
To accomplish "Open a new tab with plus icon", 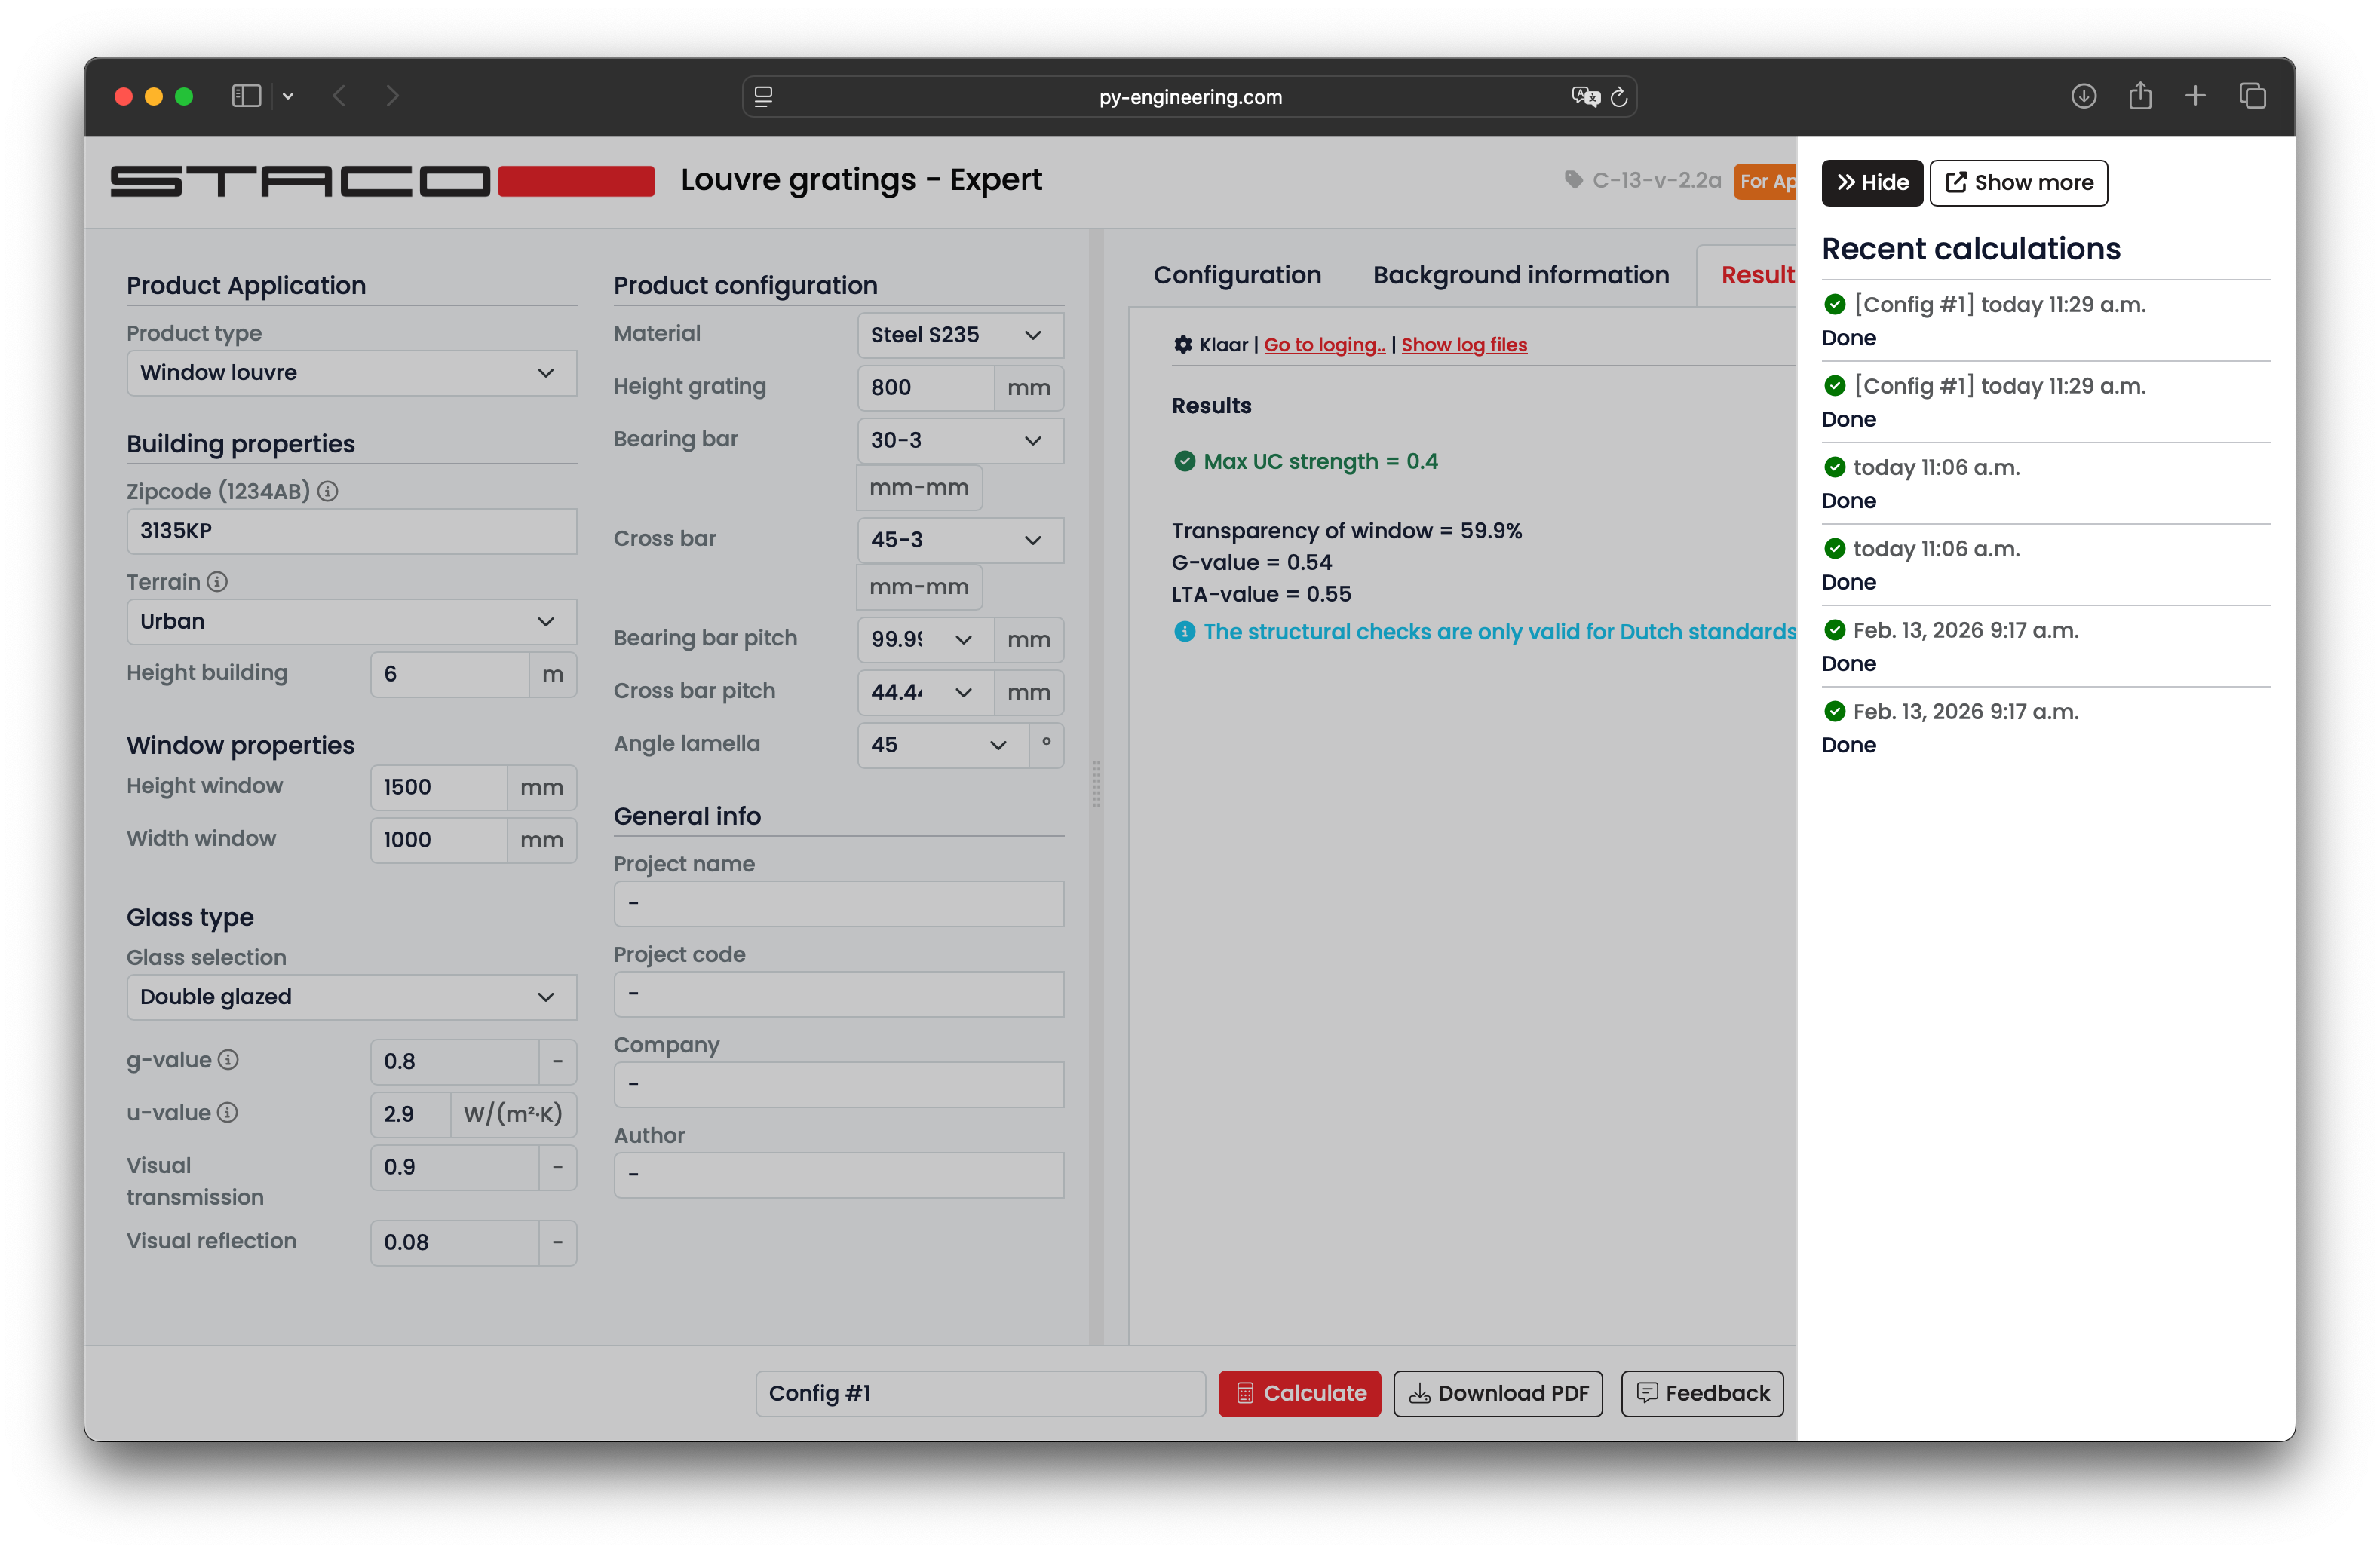I will 2195,96.
